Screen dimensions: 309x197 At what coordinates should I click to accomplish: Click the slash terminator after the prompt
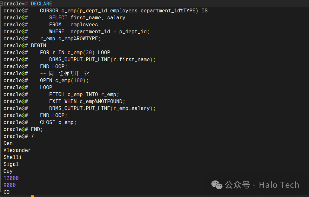click(32, 136)
